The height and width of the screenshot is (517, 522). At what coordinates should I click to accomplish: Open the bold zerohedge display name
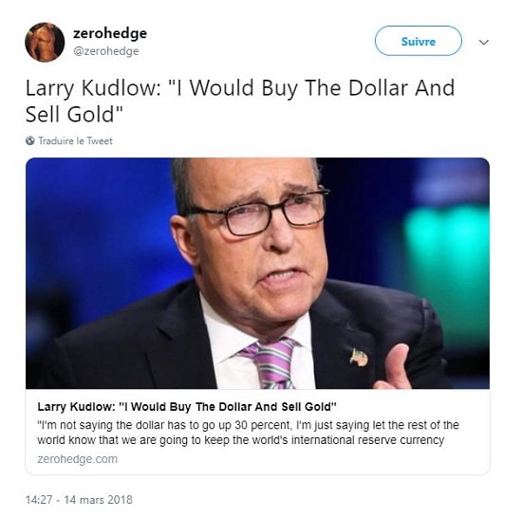click(110, 33)
